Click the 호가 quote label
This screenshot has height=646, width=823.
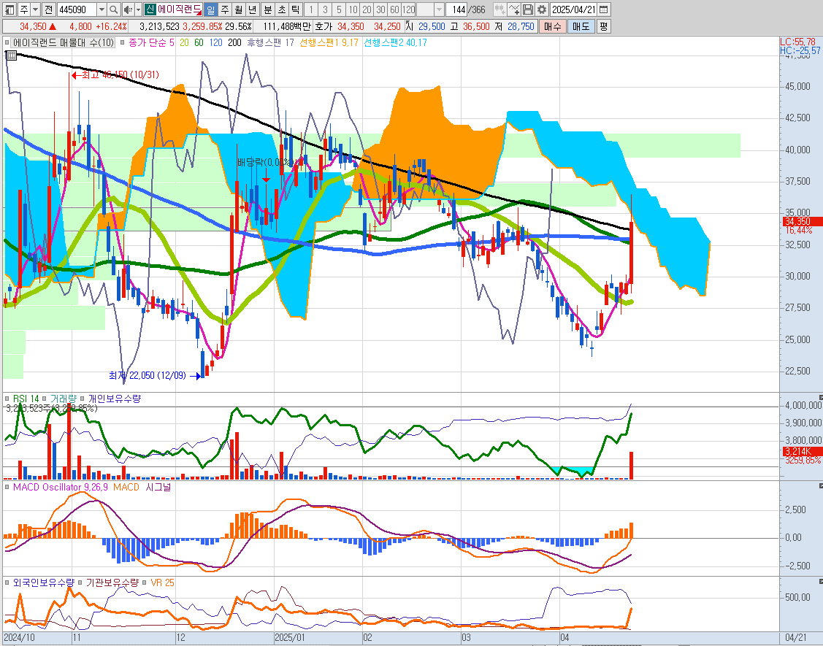(324, 26)
